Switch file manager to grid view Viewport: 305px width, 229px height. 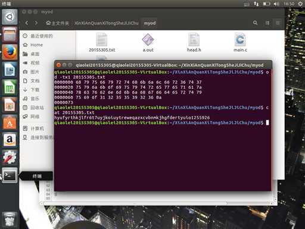coord(278,23)
